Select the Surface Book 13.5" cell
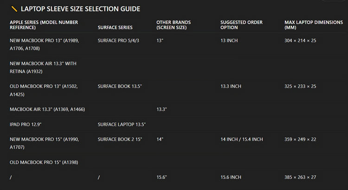The image size is (348, 190). tap(120, 86)
